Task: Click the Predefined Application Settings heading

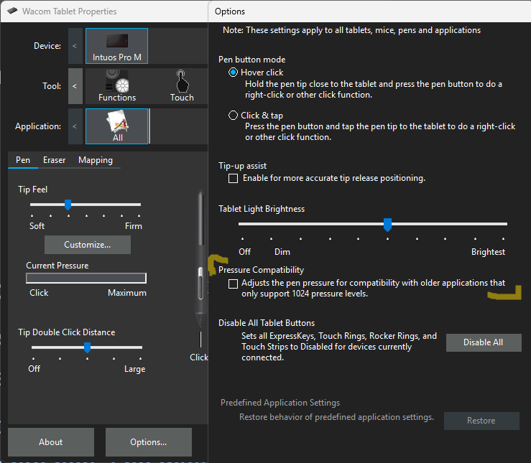Action: click(x=280, y=403)
